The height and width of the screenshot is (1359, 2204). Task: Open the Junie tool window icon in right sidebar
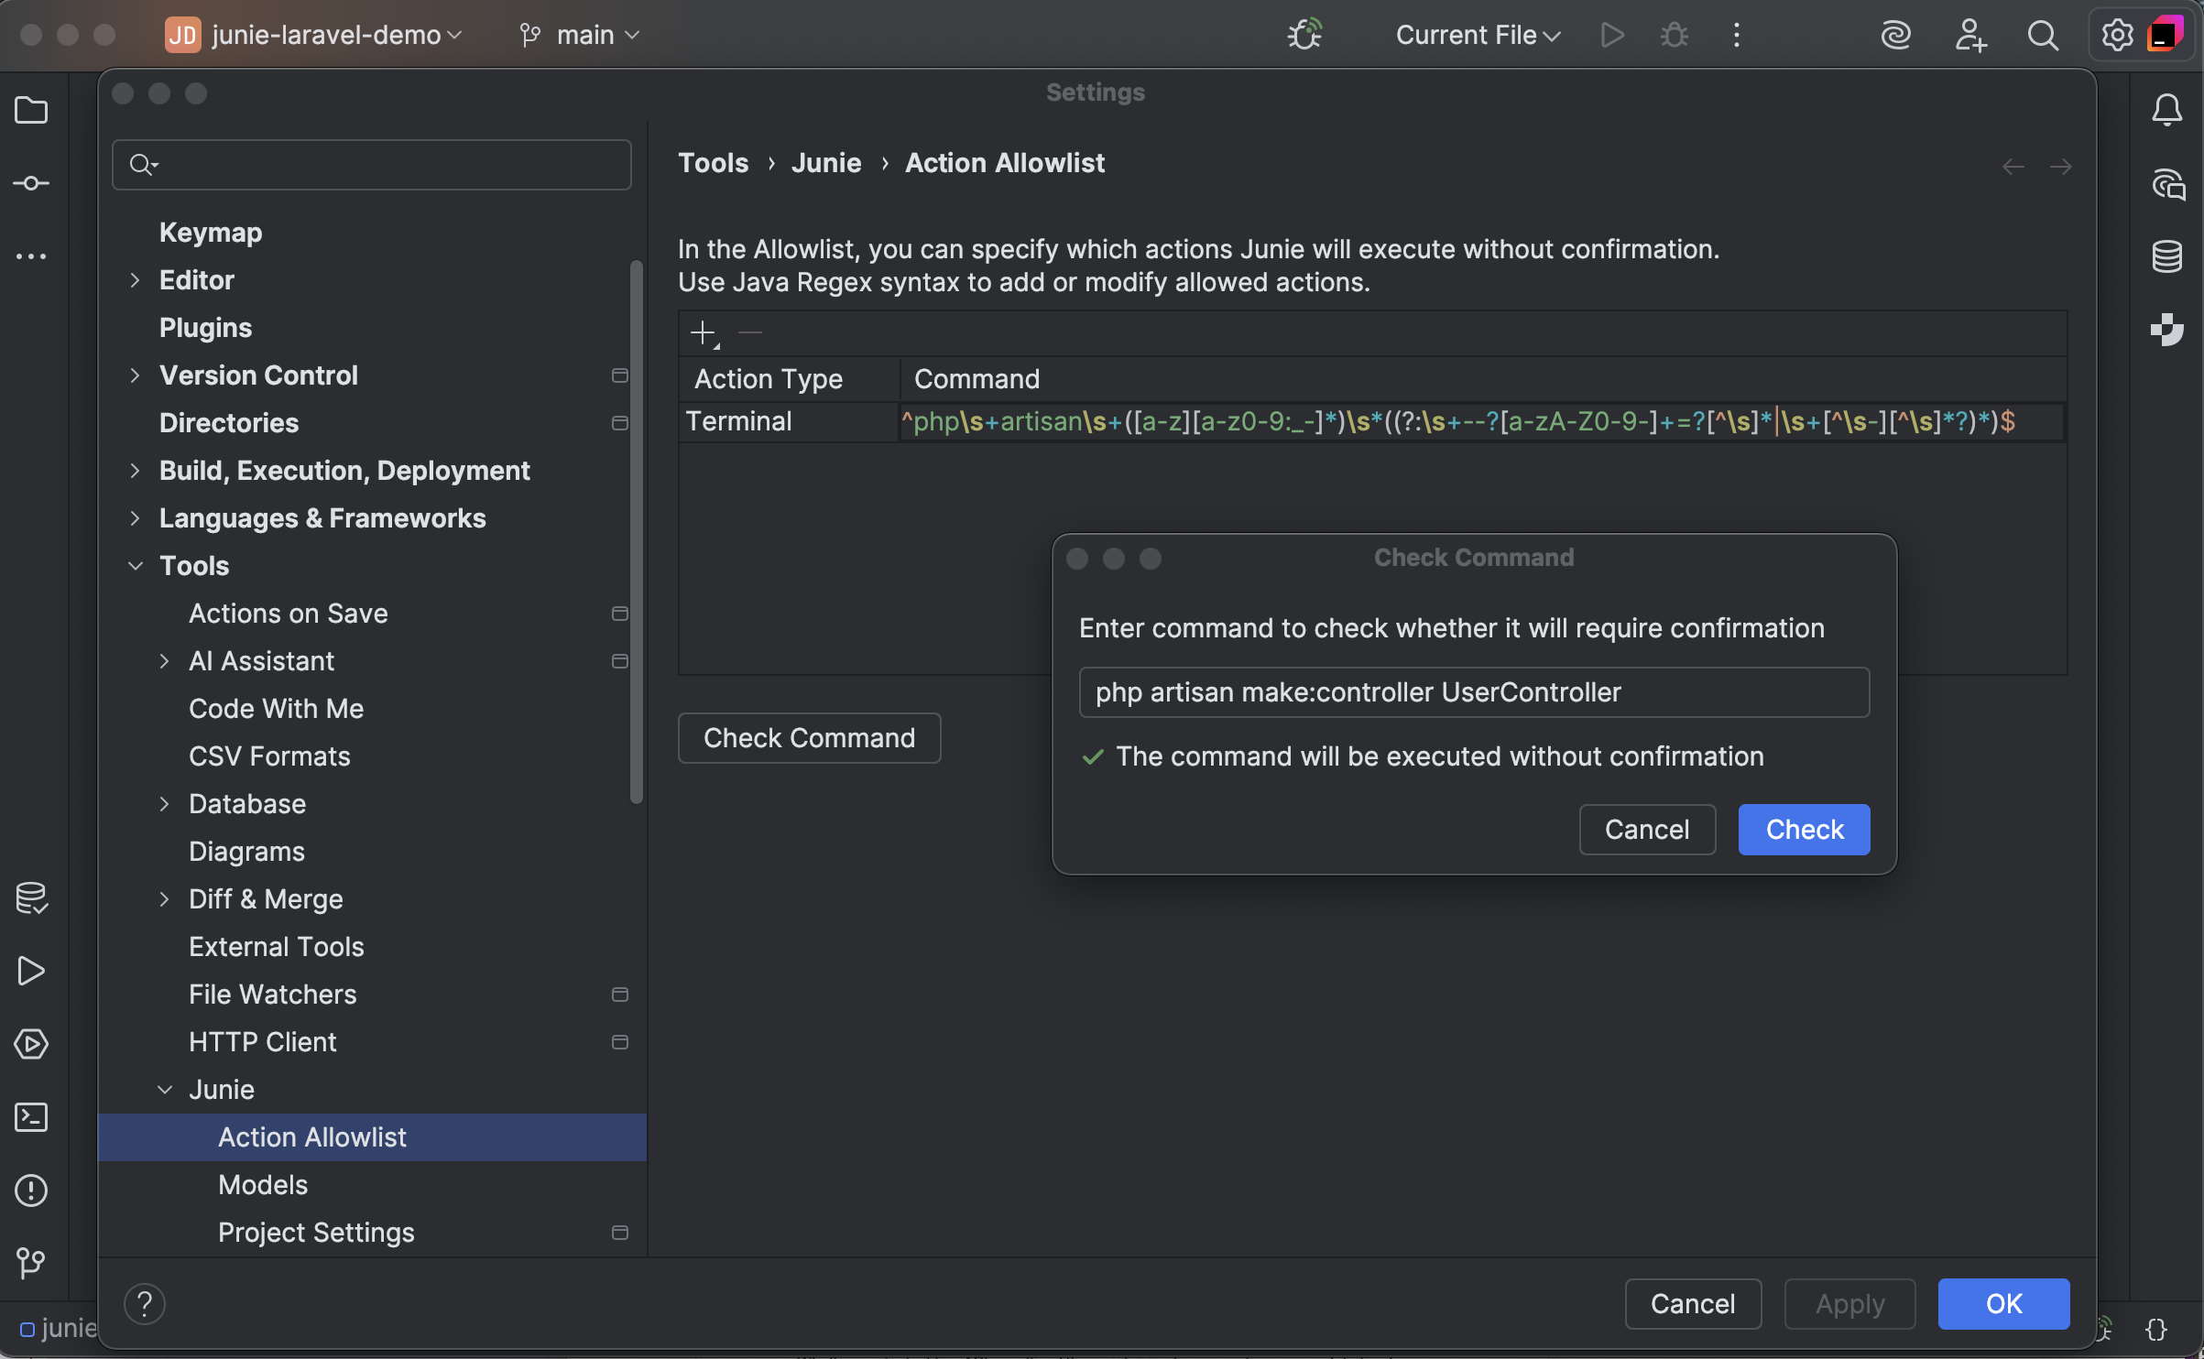click(x=2166, y=330)
